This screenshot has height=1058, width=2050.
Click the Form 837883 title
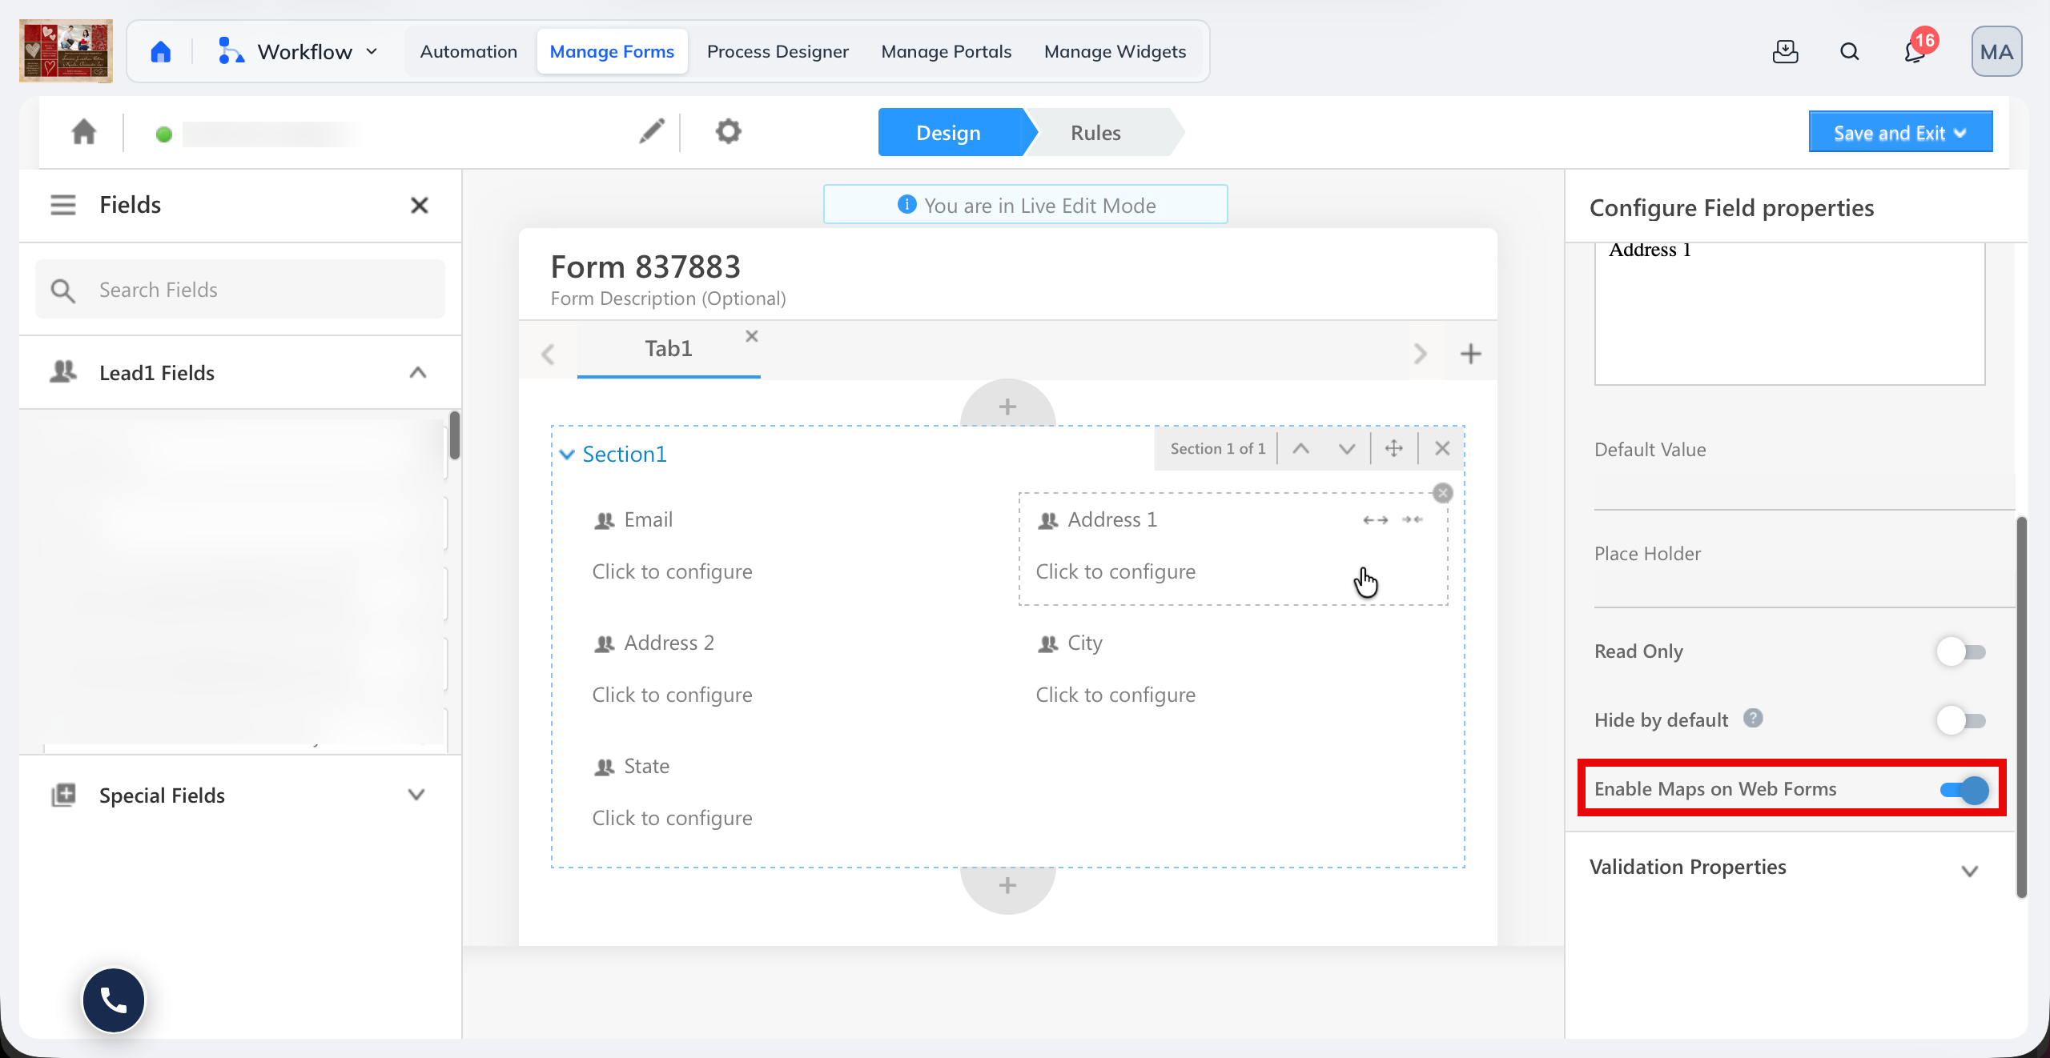[645, 267]
